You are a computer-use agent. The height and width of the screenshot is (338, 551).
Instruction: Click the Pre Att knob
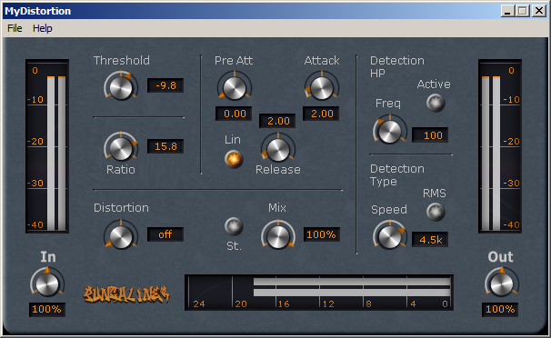click(x=235, y=86)
